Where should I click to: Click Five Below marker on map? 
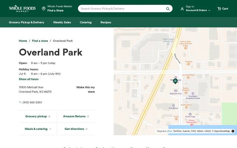pyautogui.click(x=174, y=105)
